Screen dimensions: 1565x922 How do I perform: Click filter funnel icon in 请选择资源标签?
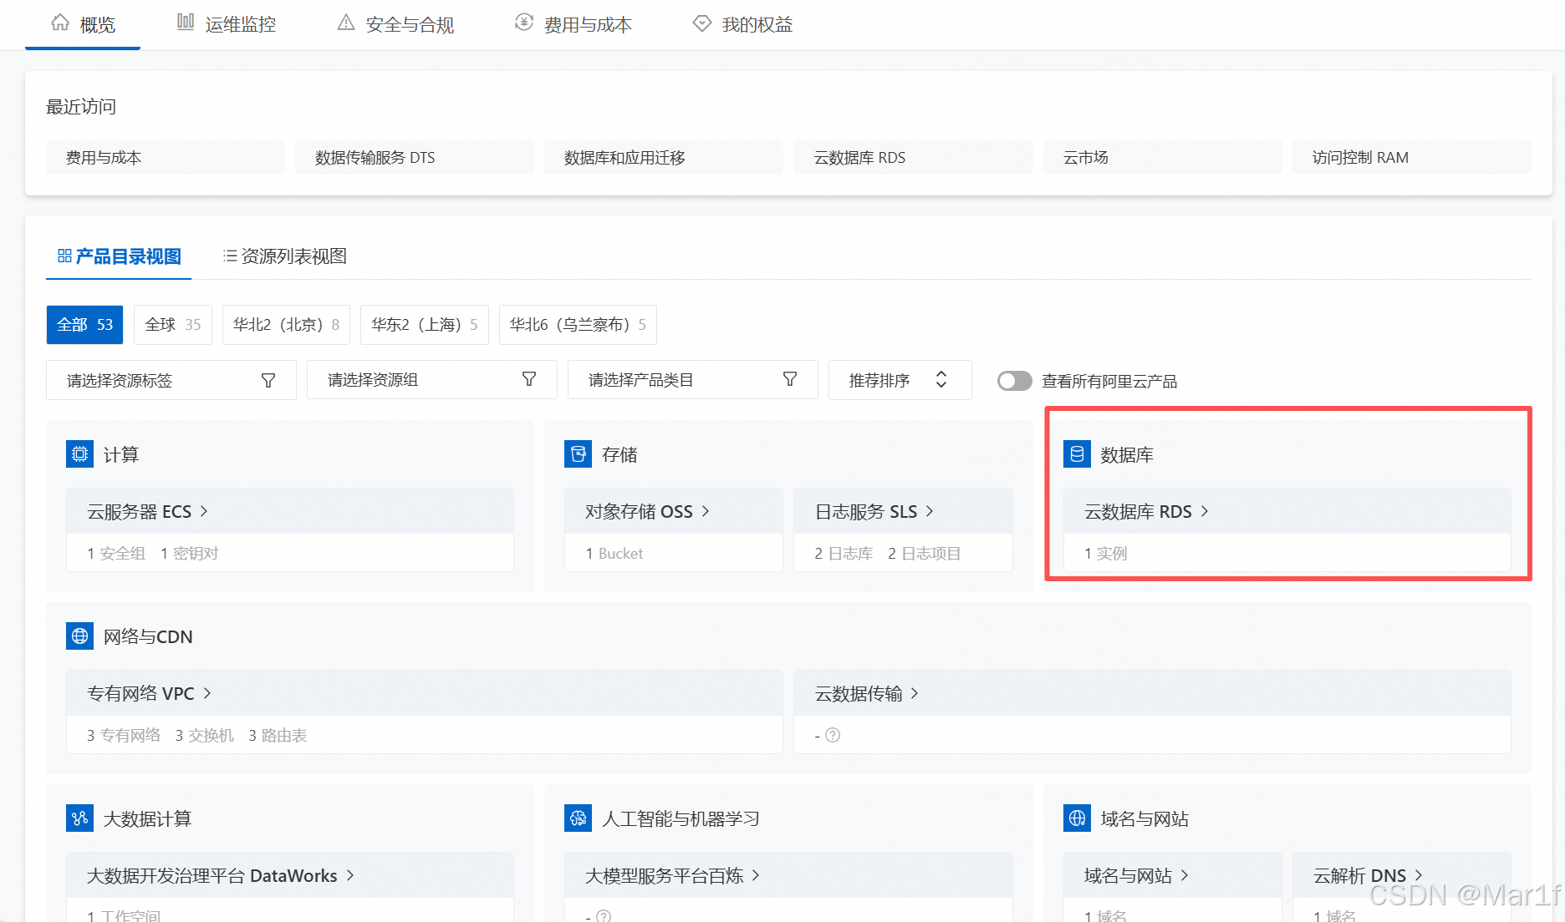pos(268,380)
